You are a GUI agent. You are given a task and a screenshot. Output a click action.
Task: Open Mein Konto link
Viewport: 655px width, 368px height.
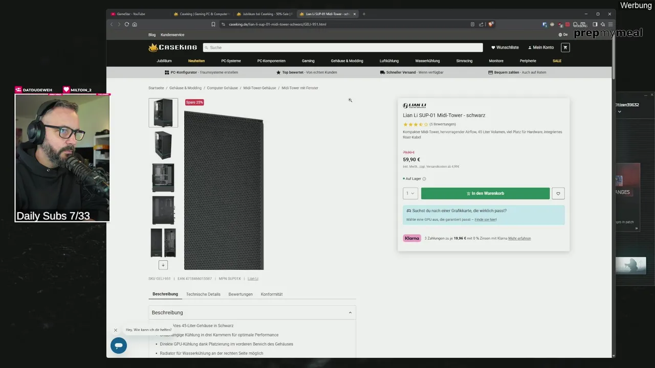point(541,47)
